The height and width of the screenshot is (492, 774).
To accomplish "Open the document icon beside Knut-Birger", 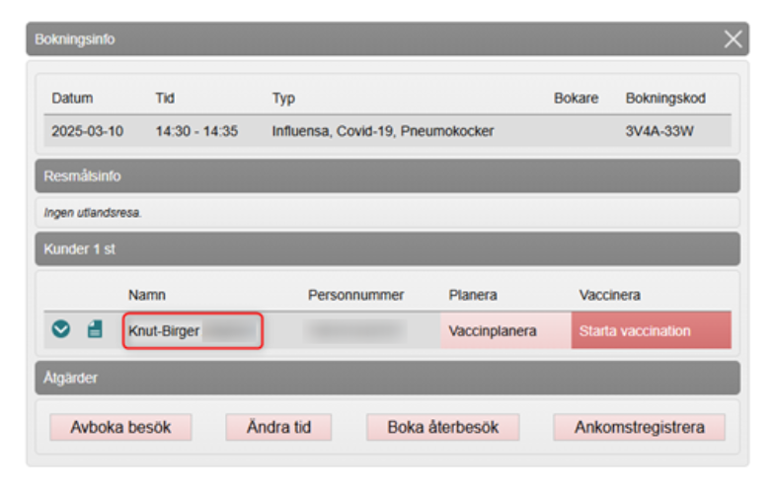I will point(95,330).
